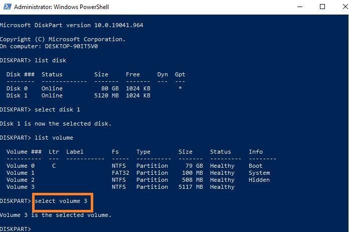The width and height of the screenshot is (349, 232).
Task: Click the Volume 2 Hidden row
Action: (135, 180)
